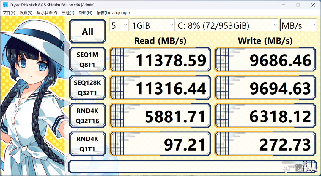The image size is (321, 176).
Task: Click the RND4K Q1T1 read result 97.21
Action: (x=160, y=144)
